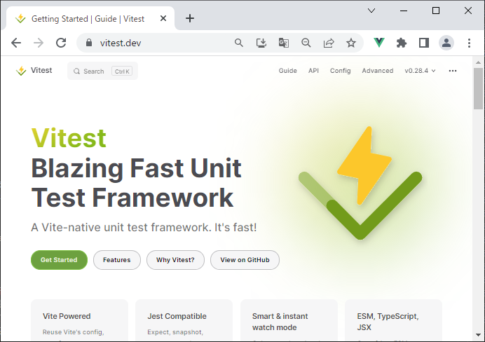
Task: Open the Extensions puzzle icon
Action: pyautogui.click(x=402, y=43)
